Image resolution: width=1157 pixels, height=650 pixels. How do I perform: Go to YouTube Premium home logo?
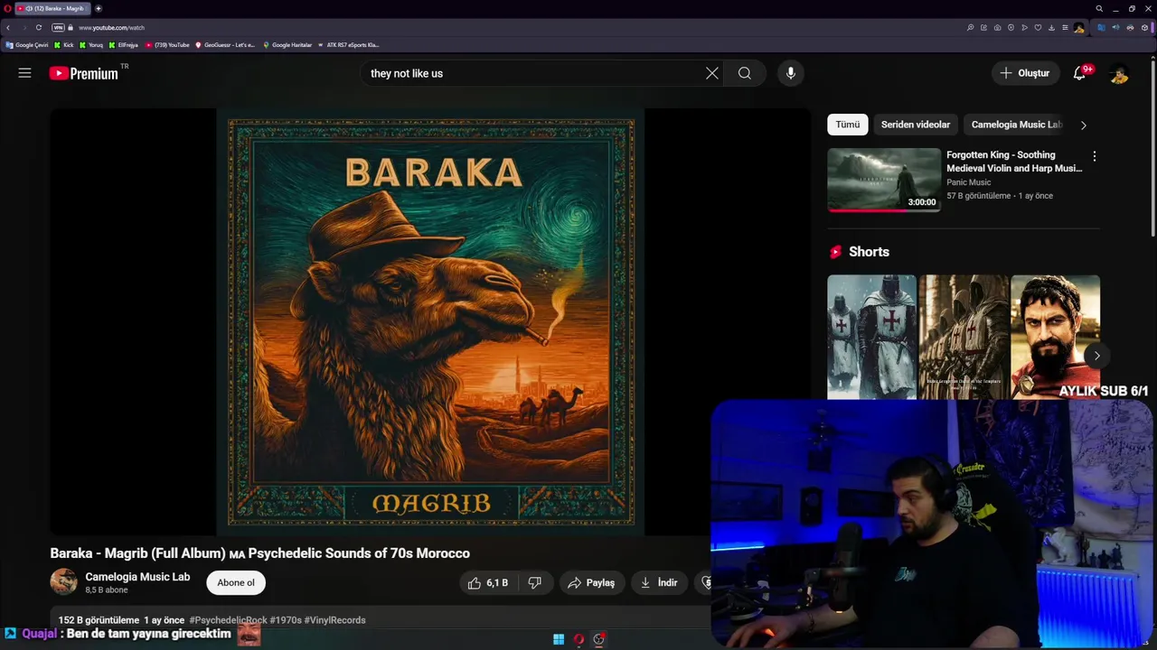(83, 73)
